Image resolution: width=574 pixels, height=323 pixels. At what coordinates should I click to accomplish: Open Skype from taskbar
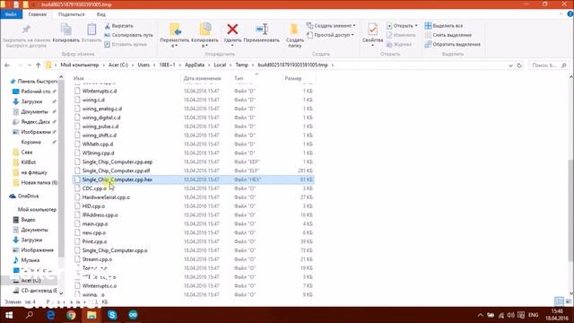click(112, 315)
